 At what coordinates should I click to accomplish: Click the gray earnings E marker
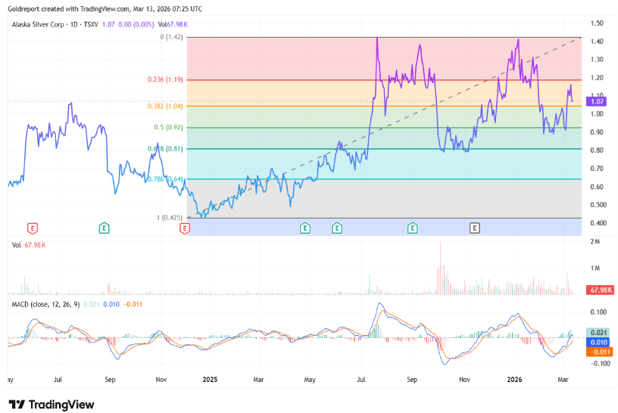tap(475, 227)
